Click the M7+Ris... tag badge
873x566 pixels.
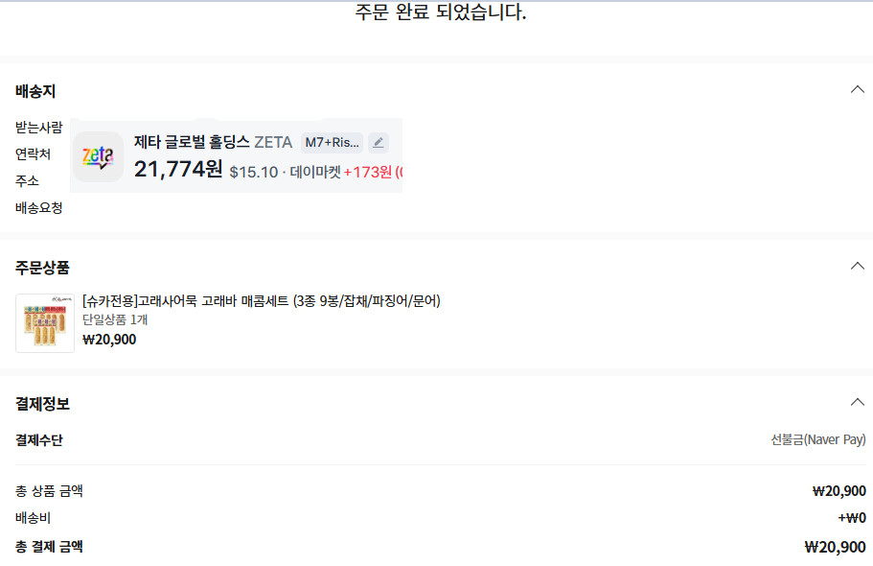pyautogui.click(x=332, y=143)
